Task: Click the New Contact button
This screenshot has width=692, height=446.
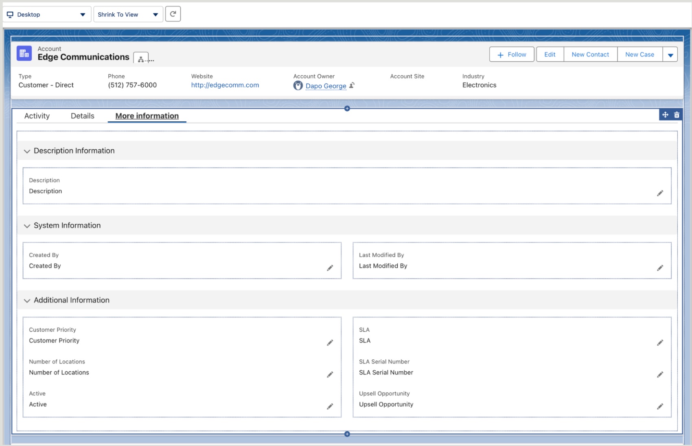Action: (590, 55)
